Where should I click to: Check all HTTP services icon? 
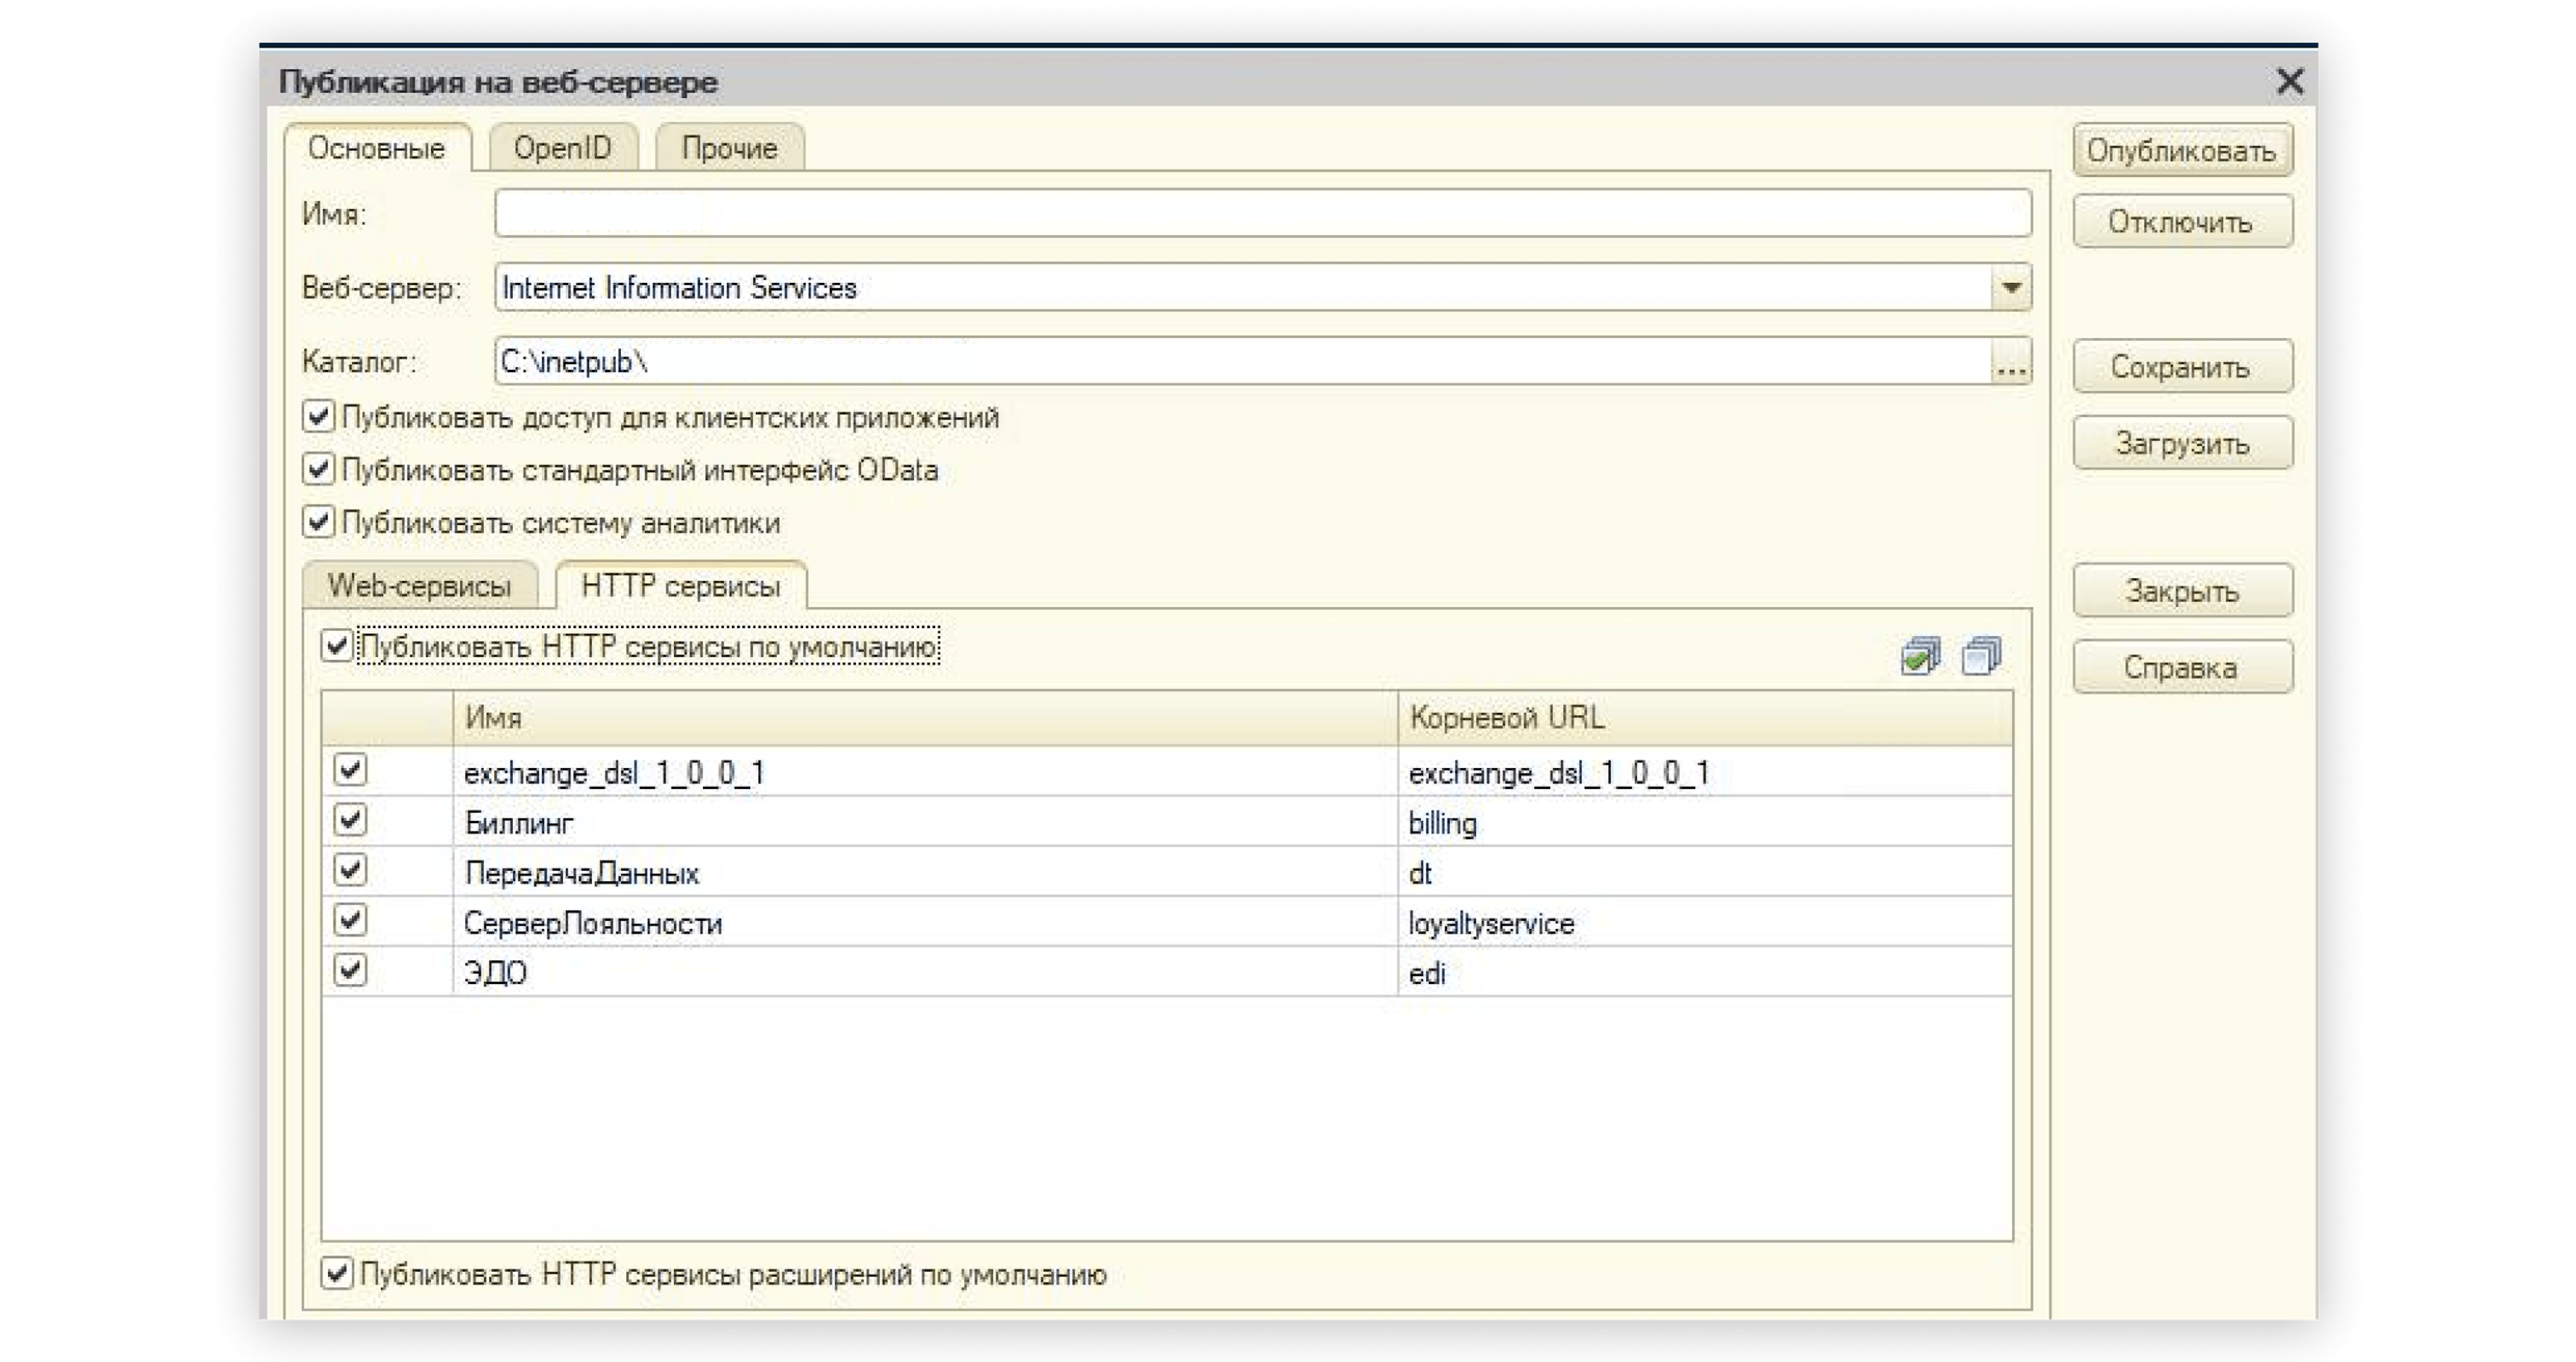[x=1920, y=656]
